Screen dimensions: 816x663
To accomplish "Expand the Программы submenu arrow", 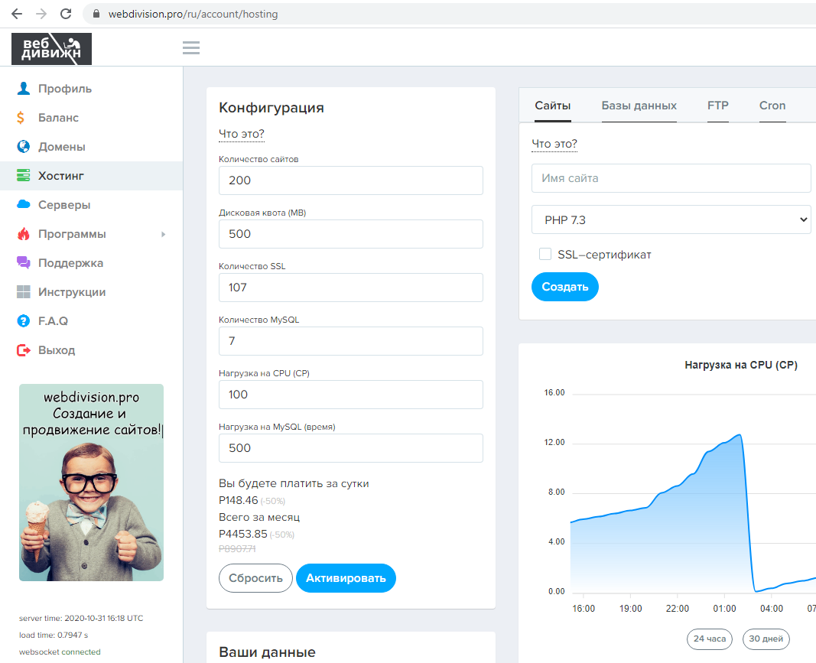I will 163,234.
